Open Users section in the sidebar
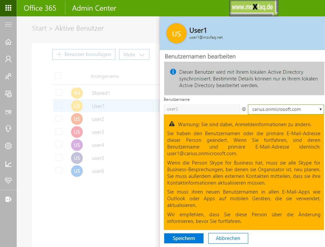 (x=8, y=59)
